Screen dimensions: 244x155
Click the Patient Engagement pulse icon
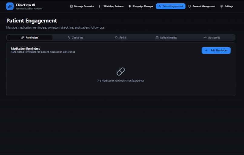[160, 6]
